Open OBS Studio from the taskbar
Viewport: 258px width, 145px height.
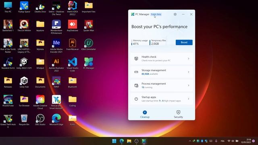coord(136,141)
